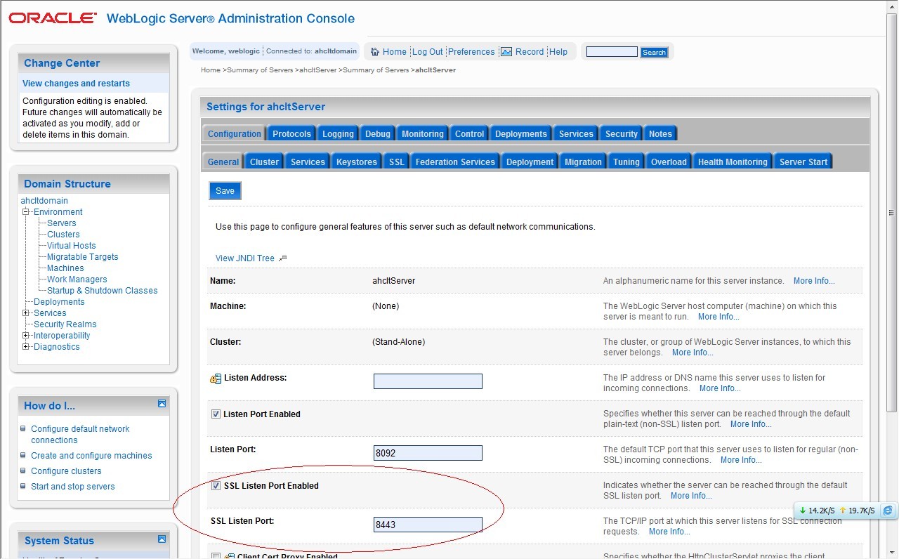
Task: Open the Cluster sub-tab
Action: pos(264,162)
